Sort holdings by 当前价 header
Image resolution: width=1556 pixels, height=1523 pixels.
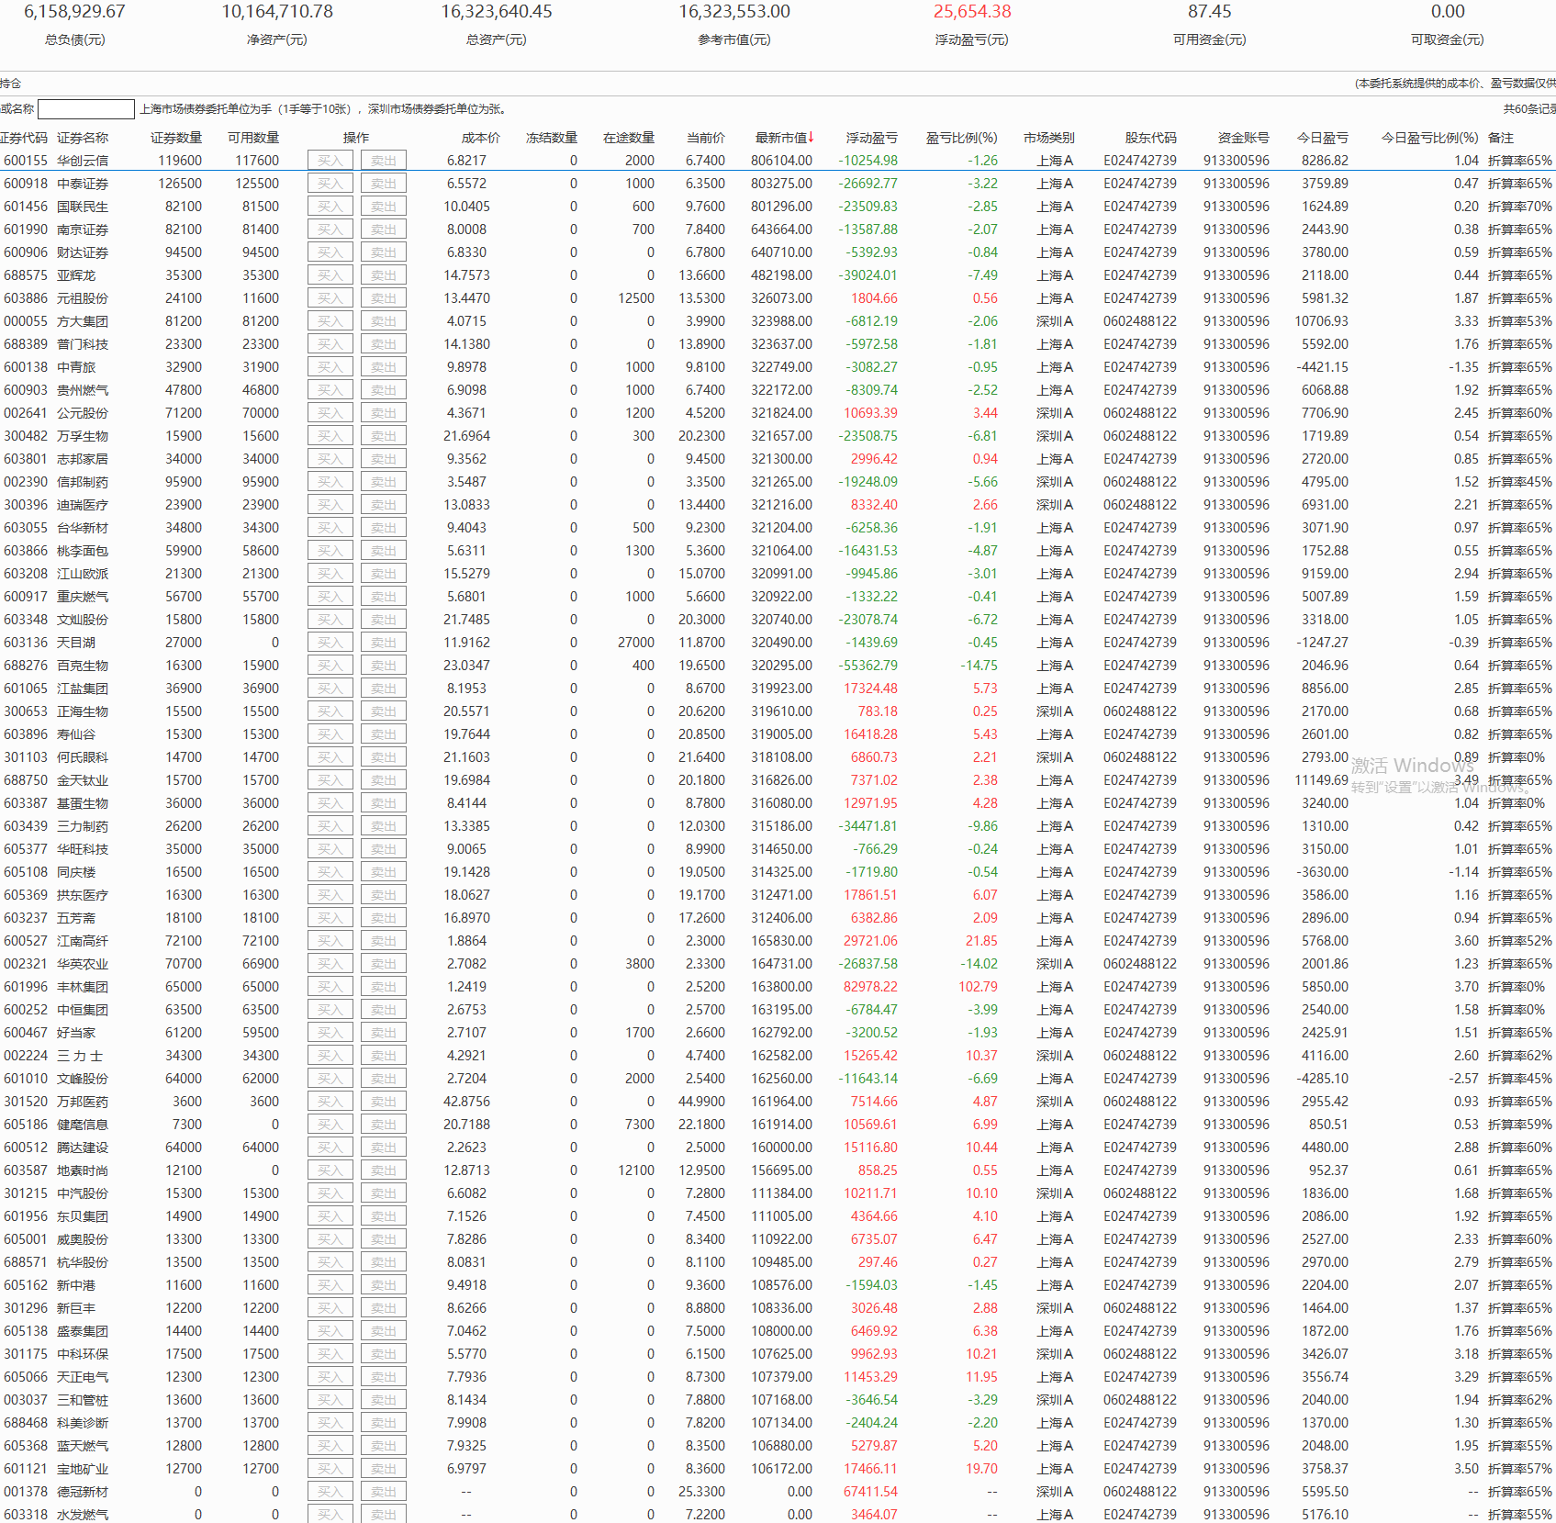(706, 138)
